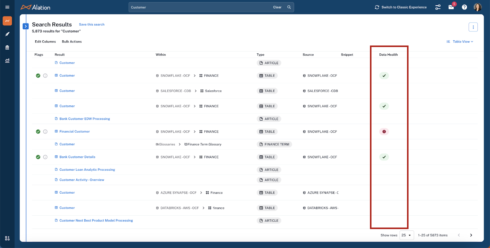Select the orange Alation home sidebar icon

click(x=7, y=21)
